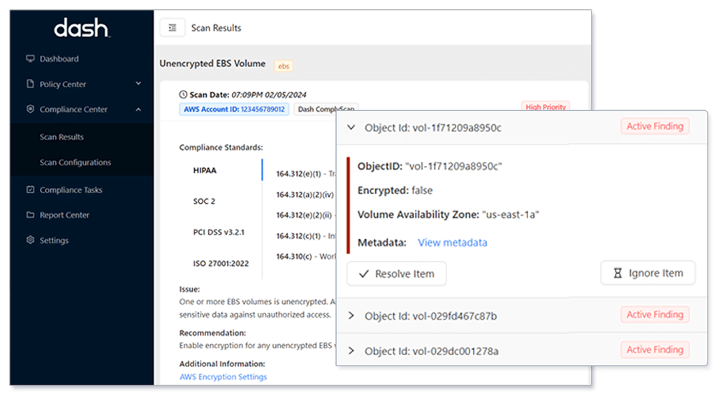The image size is (714, 402).
Task: Select the SOC 2 compliance standard tab
Action: click(204, 201)
